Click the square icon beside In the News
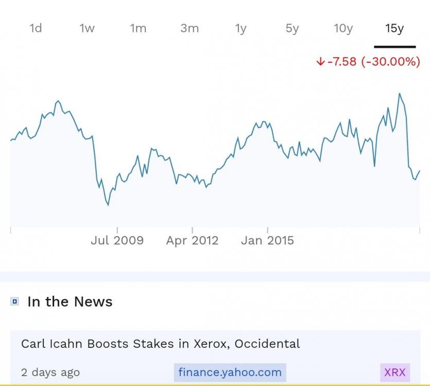The width and height of the screenshot is (430, 386). (x=14, y=302)
